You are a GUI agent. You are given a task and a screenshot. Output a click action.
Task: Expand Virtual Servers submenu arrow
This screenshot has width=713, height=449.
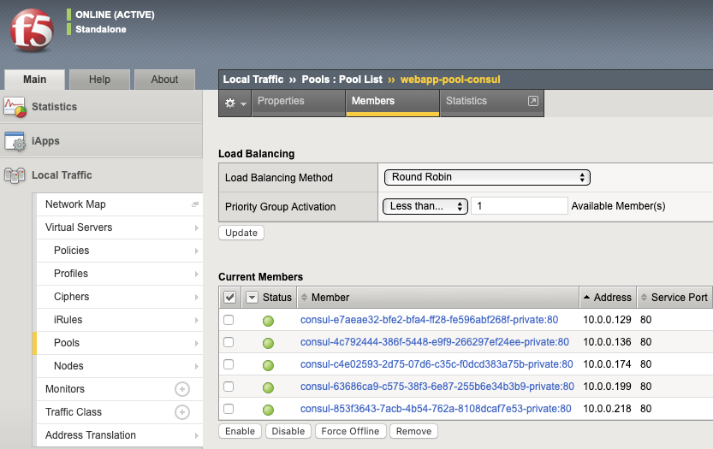pyautogui.click(x=197, y=227)
